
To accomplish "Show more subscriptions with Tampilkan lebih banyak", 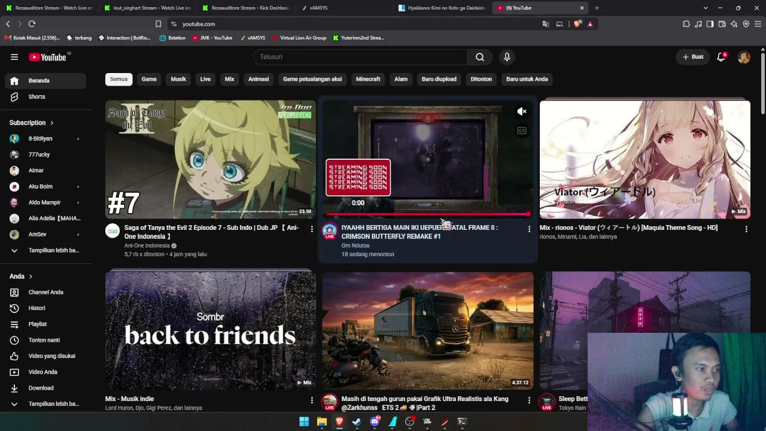I will tap(47, 250).
